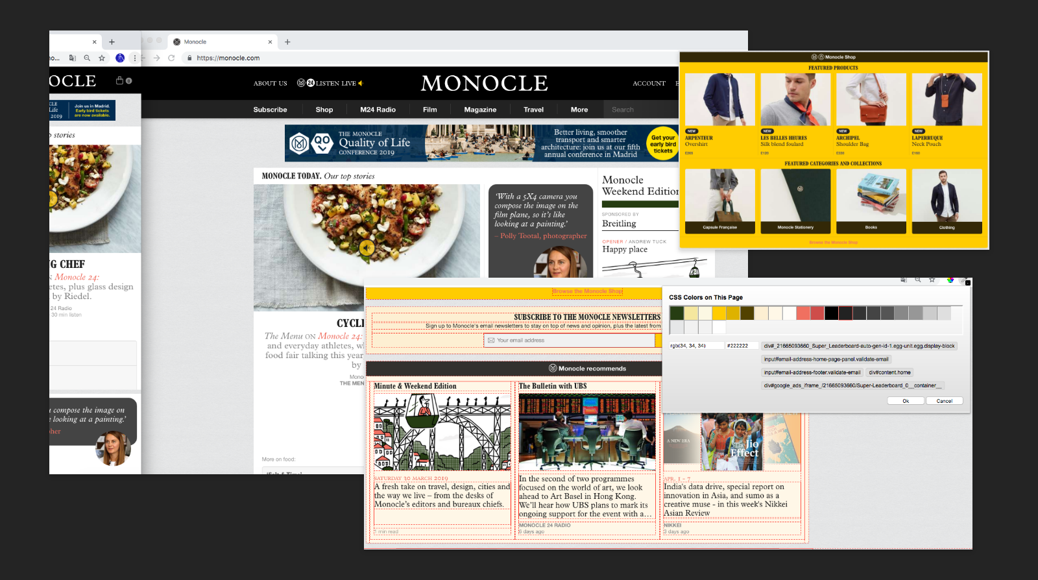The height and width of the screenshot is (580, 1038).
Task: Pick the bright yellow swatch in CSS Colors
Action: pyautogui.click(x=719, y=313)
